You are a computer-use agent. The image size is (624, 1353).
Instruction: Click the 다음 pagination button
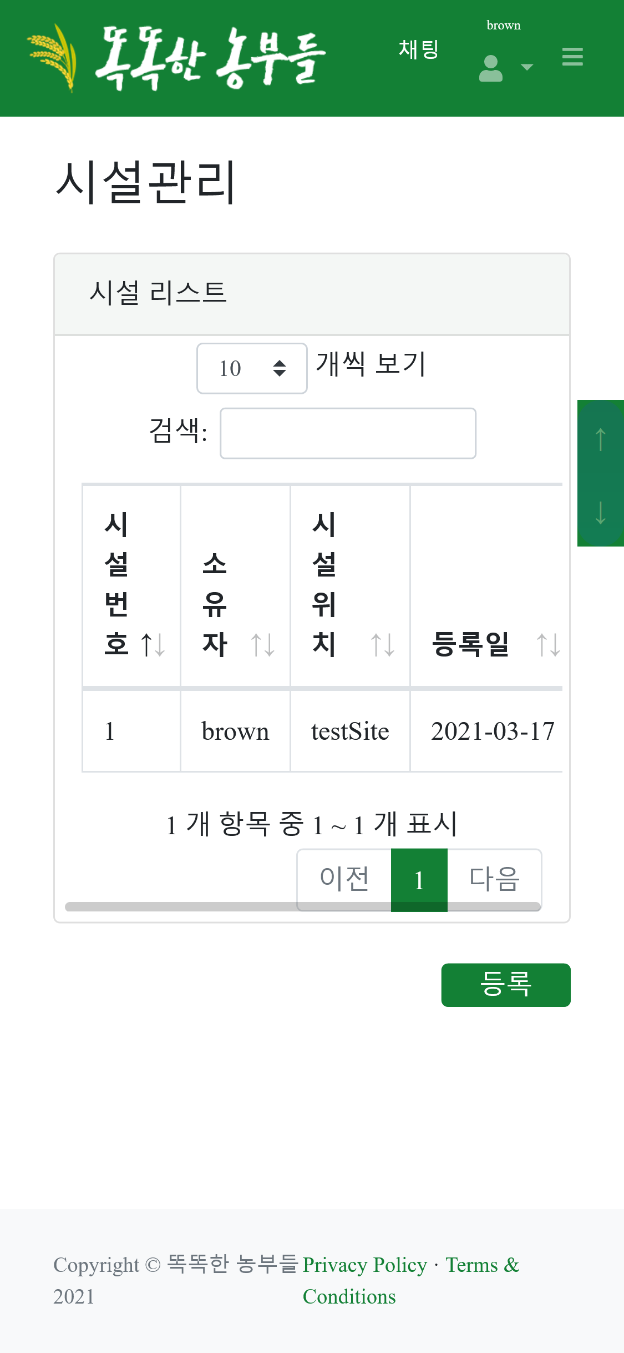494,878
